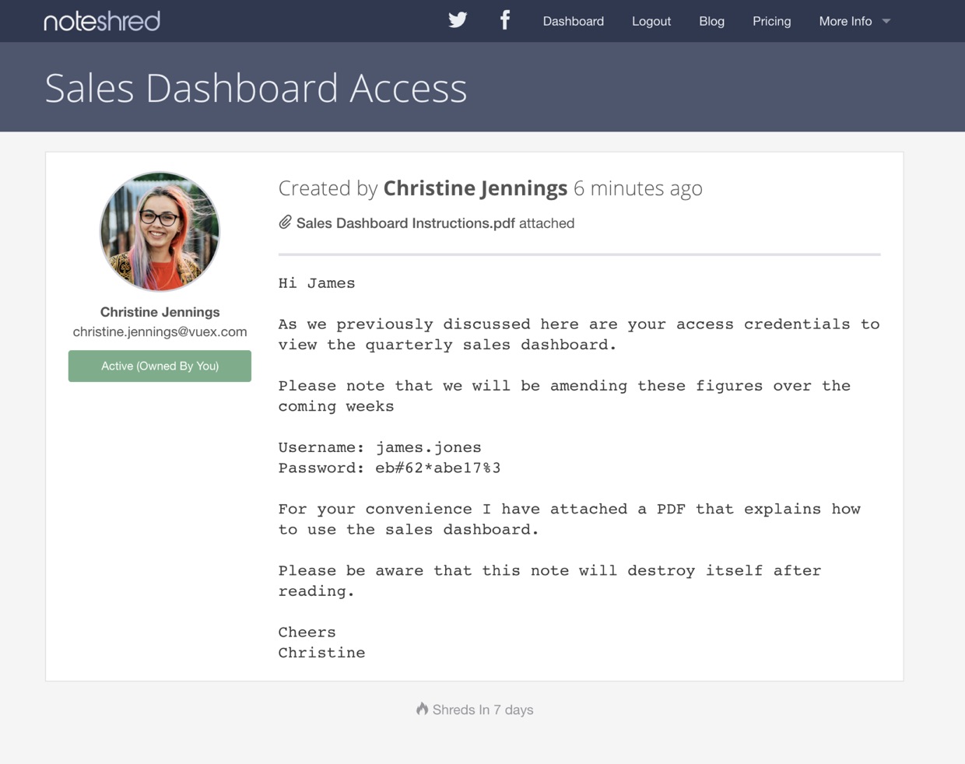Click the noteshred logo

[x=102, y=21]
